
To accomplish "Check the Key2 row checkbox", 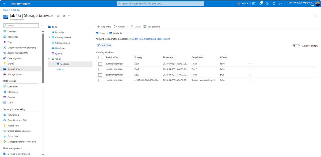I will pos(100,69).
